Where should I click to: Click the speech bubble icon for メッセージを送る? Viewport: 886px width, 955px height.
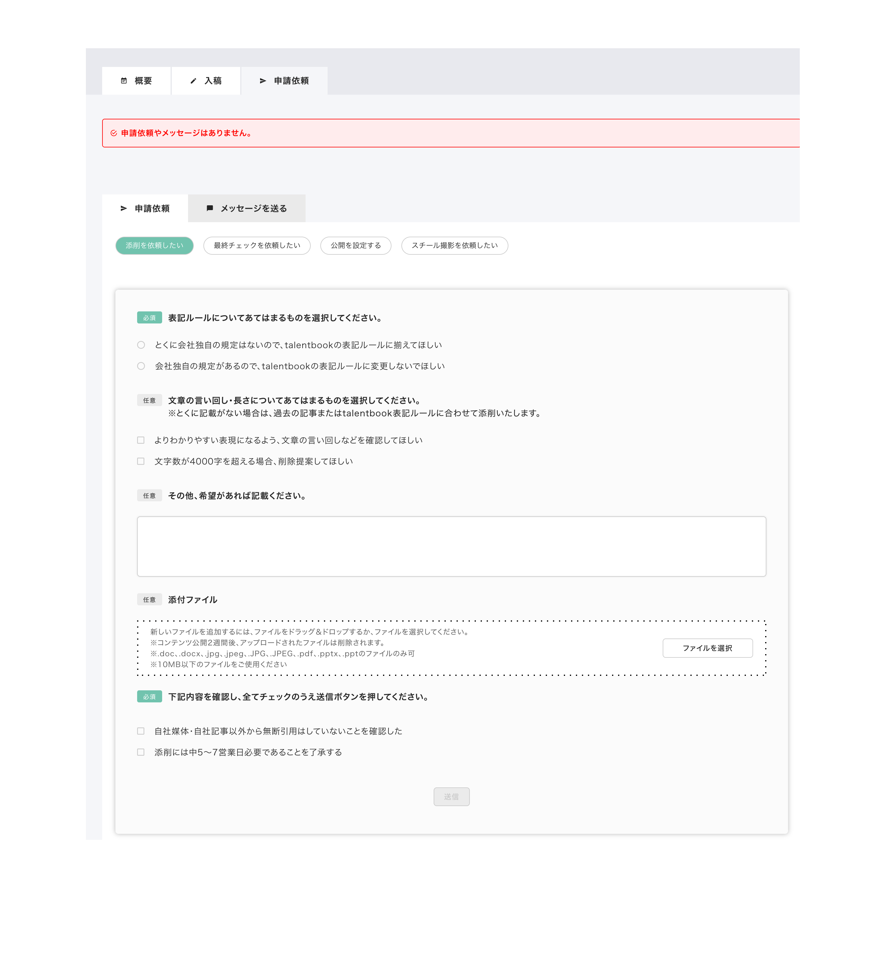pos(209,208)
